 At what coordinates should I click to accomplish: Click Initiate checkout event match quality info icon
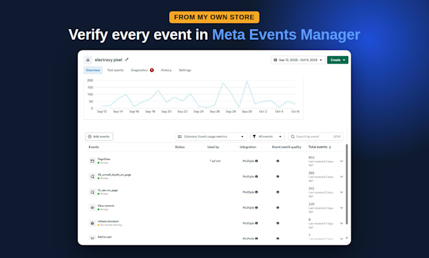[x=278, y=223]
